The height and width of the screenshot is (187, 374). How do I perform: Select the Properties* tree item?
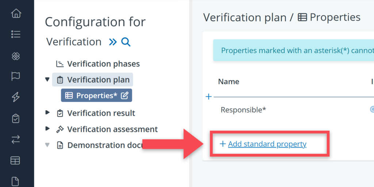pos(96,96)
